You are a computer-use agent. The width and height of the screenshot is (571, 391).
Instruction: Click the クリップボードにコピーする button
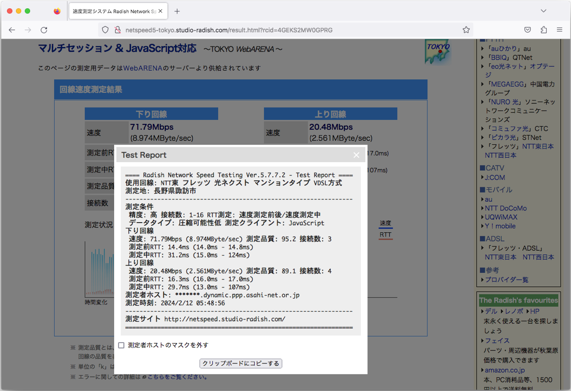pos(241,363)
